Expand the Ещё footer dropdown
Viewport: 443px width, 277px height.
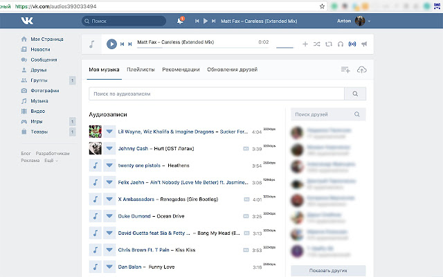(x=51, y=160)
